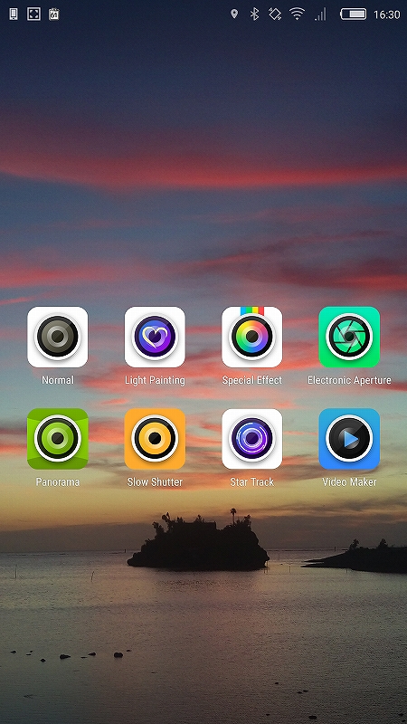Tap the battery indicator icon
407x724 pixels.
tap(354, 14)
